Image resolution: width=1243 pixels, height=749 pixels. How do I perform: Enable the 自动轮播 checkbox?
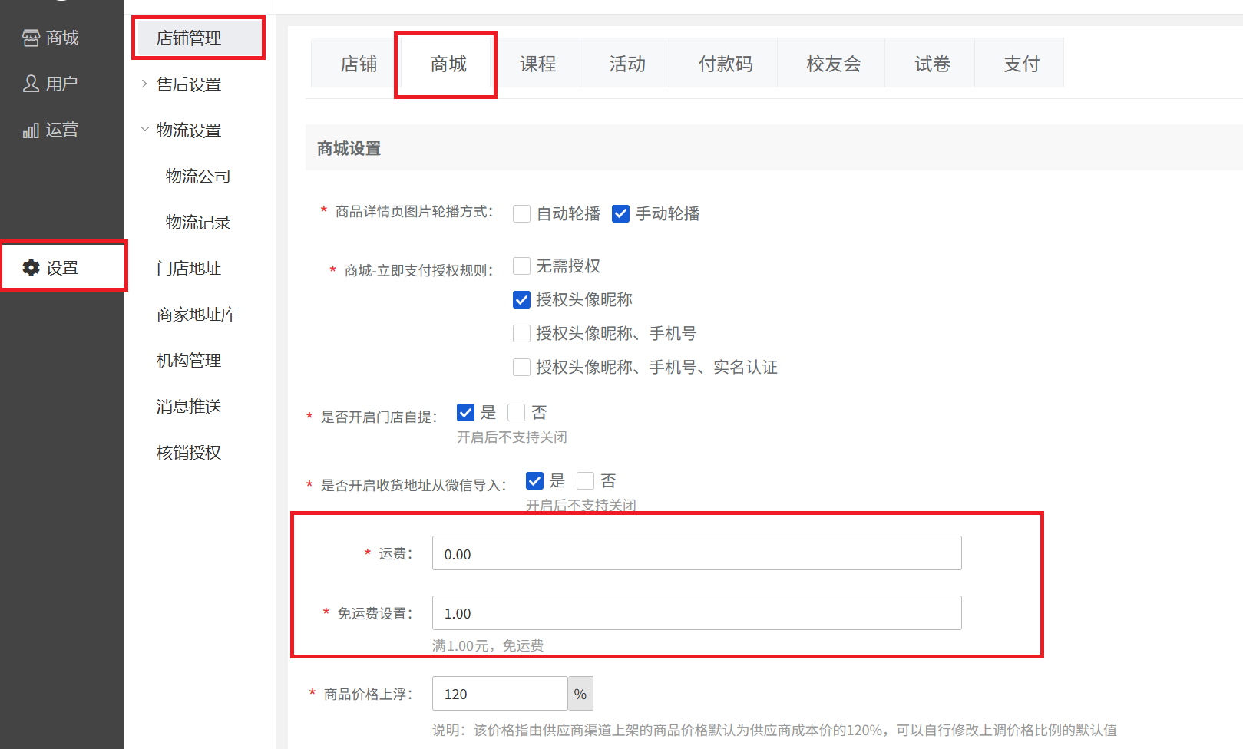pos(521,213)
